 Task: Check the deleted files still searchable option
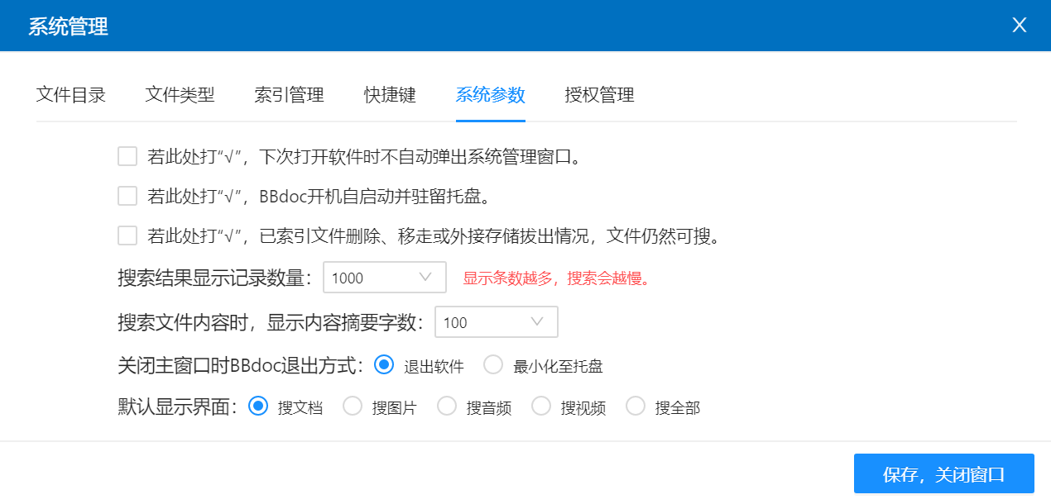point(127,235)
